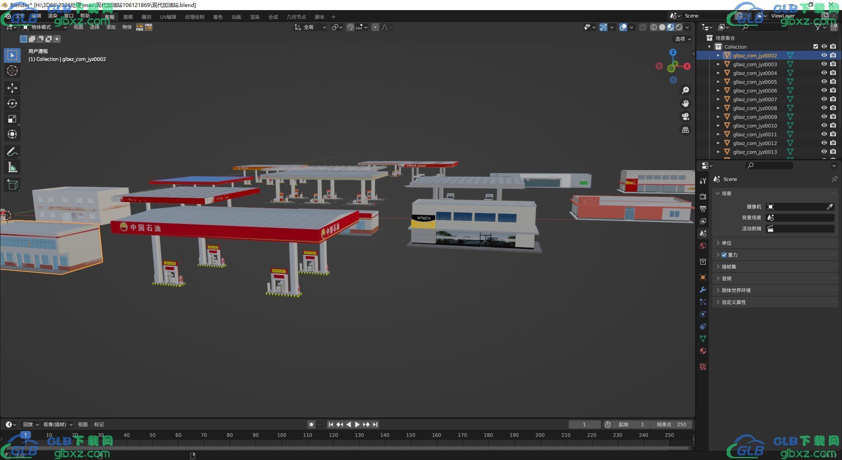Click the 结束点 end frame field
This screenshot has height=460, width=842.
(x=672, y=425)
